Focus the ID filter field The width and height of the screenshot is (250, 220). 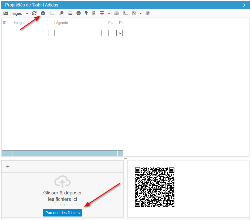(x=7, y=33)
